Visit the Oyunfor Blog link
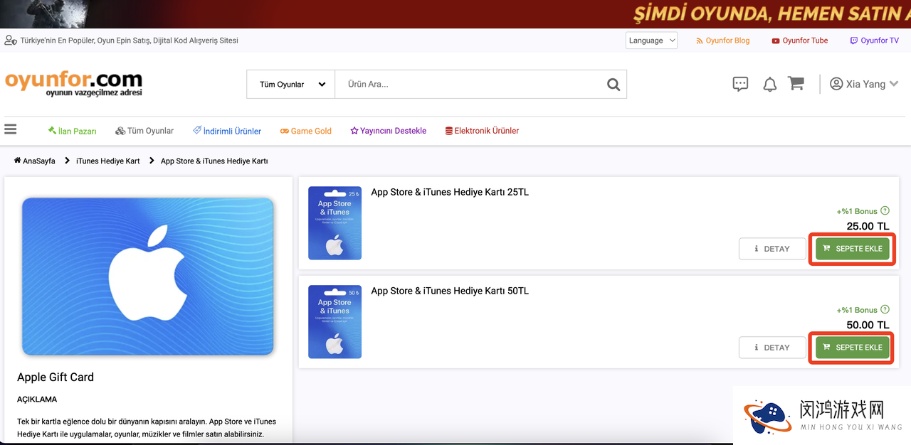The width and height of the screenshot is (911, 445). coord(723,41)
